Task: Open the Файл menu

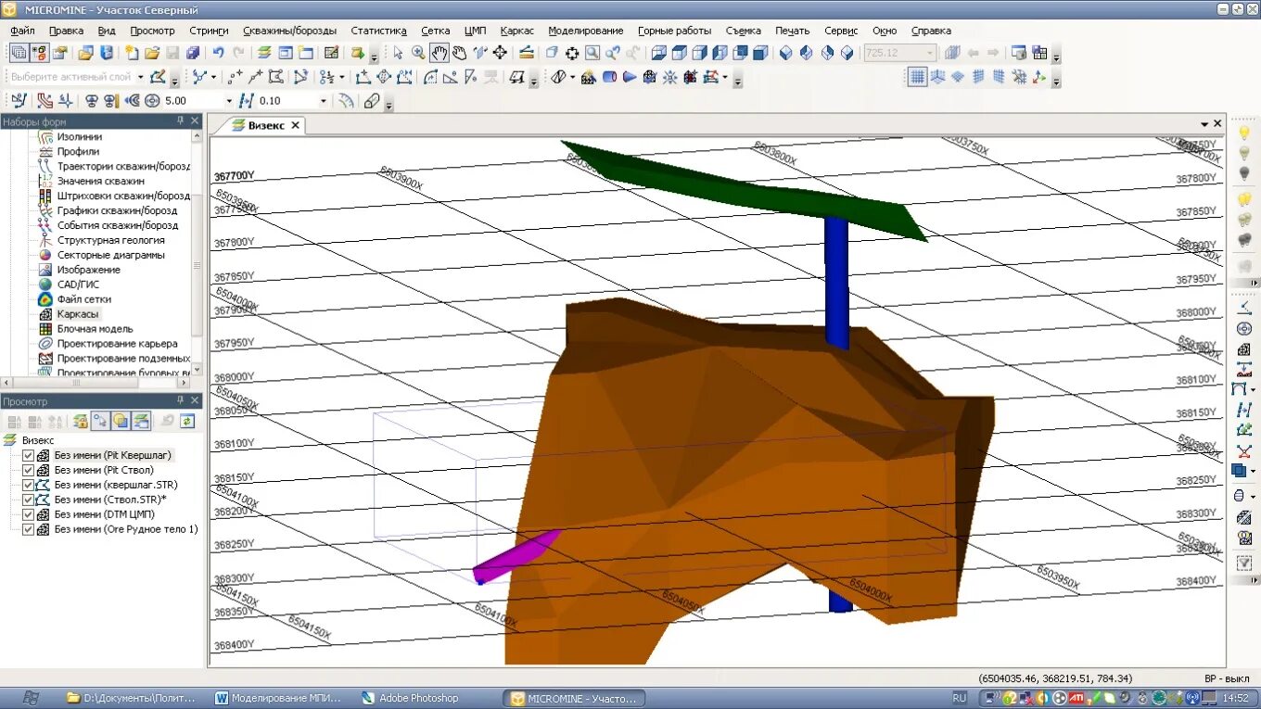Action: pyautogui.click(x=22, y=31)
